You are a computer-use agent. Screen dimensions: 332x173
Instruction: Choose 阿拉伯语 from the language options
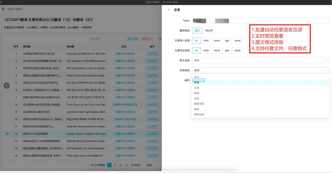(x=199, y=114)
